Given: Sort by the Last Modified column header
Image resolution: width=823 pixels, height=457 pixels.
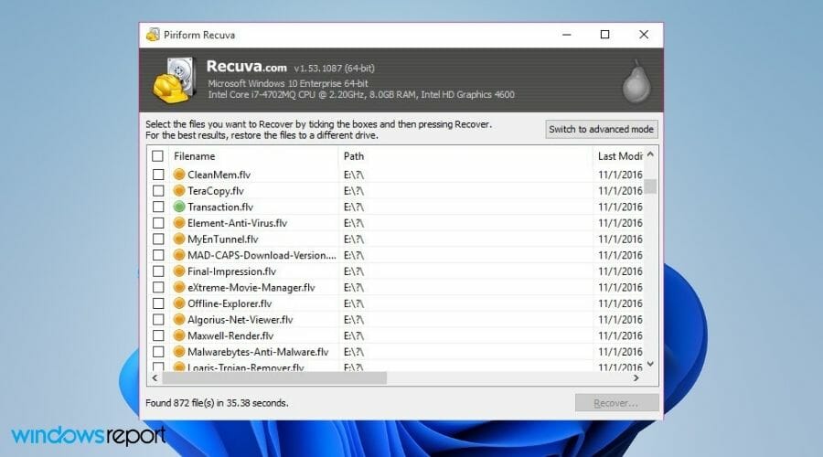Looking at the screenshot, I should (x=618, y=156).
